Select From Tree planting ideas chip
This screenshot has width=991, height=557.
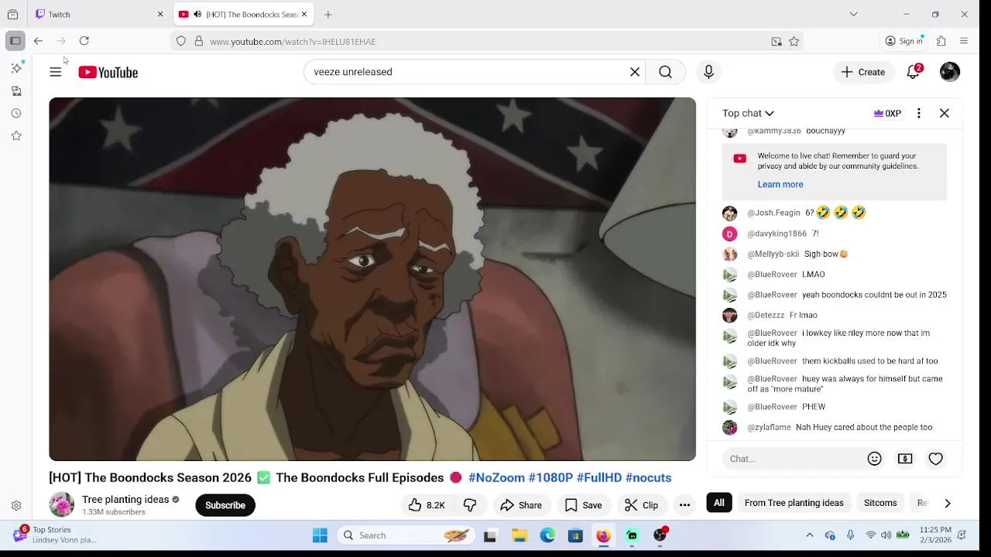coord(794,503)
